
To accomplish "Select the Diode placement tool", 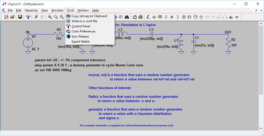I will (184, 17).
